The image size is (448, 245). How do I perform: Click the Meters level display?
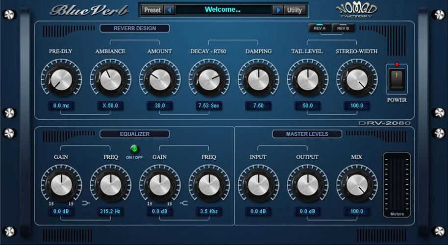[x=397, y=185]
